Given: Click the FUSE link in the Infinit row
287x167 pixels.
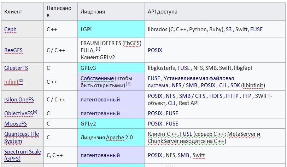Looking at the screenshot, I should coord(154,78).
